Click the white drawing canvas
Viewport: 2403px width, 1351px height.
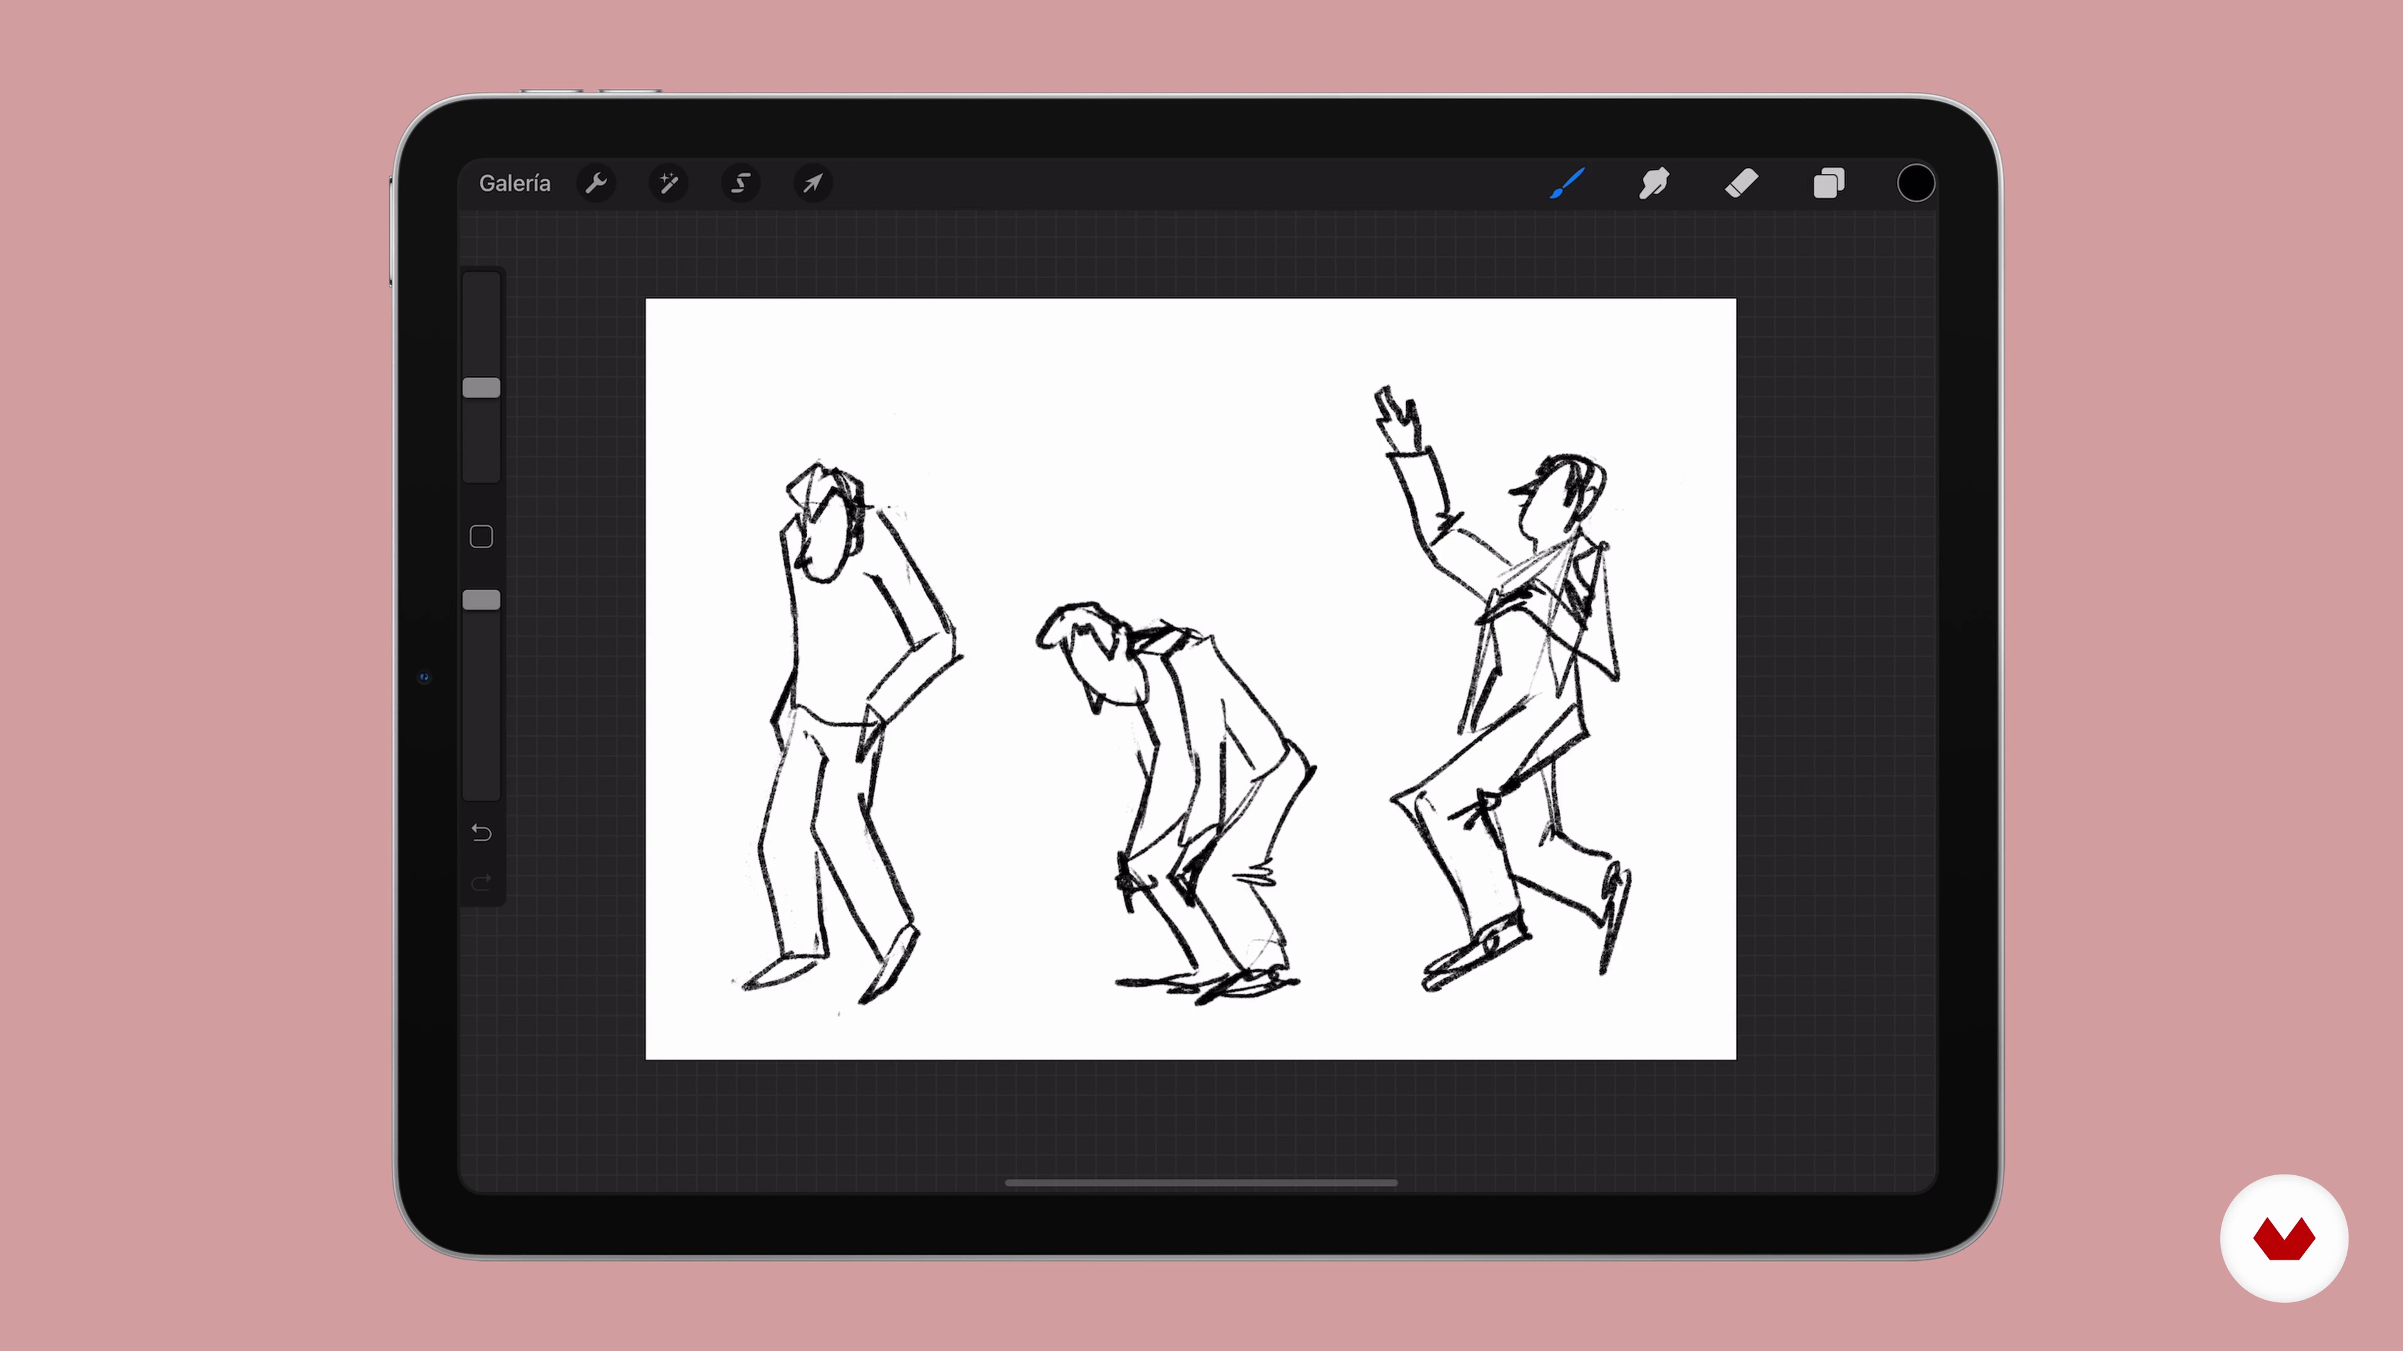click(x=1190, y=679)
